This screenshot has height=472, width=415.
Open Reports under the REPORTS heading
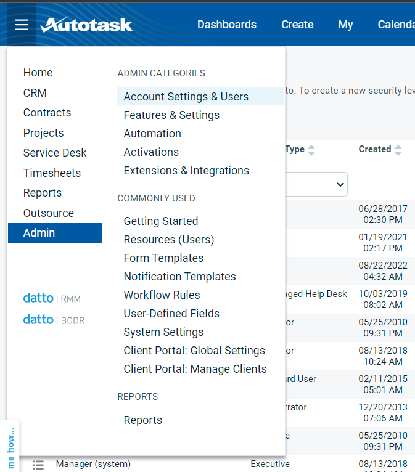(142, 420)
